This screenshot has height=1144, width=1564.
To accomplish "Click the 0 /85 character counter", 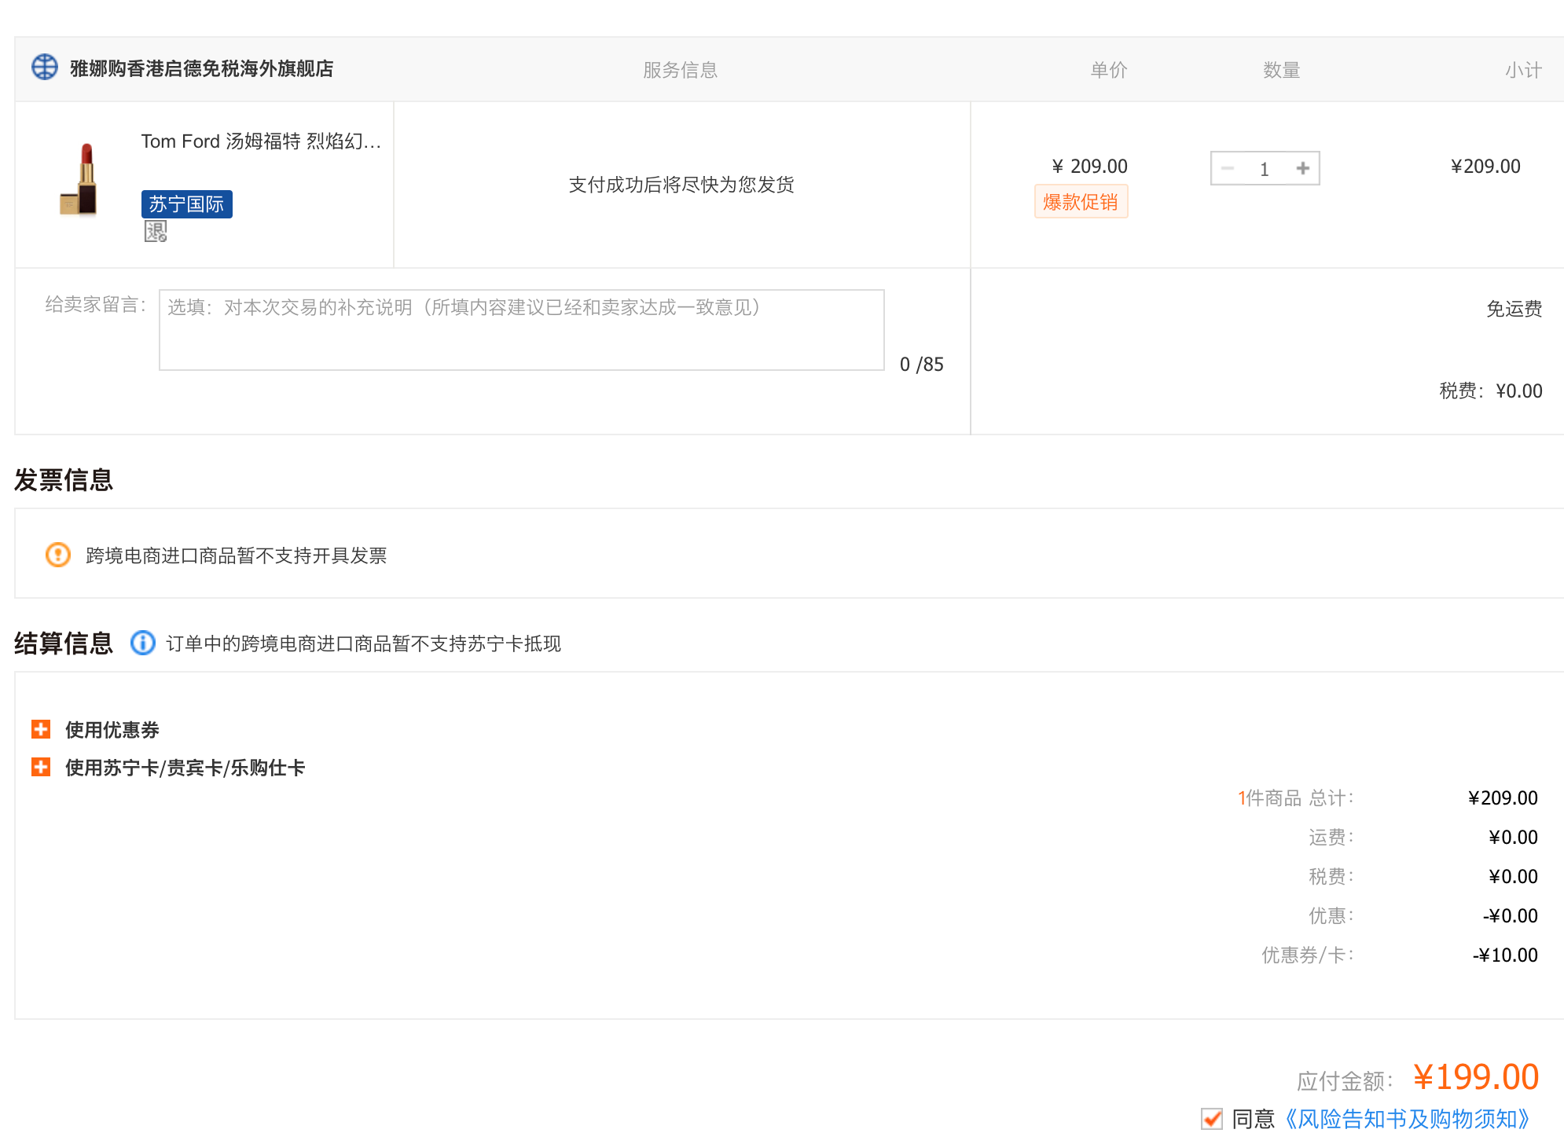I will tap(921, 365).
